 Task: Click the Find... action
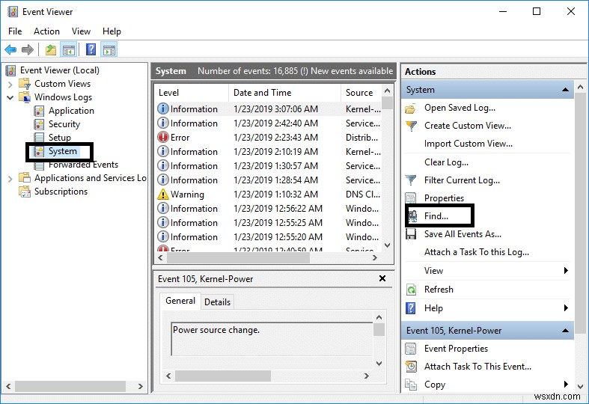[436, 216]
